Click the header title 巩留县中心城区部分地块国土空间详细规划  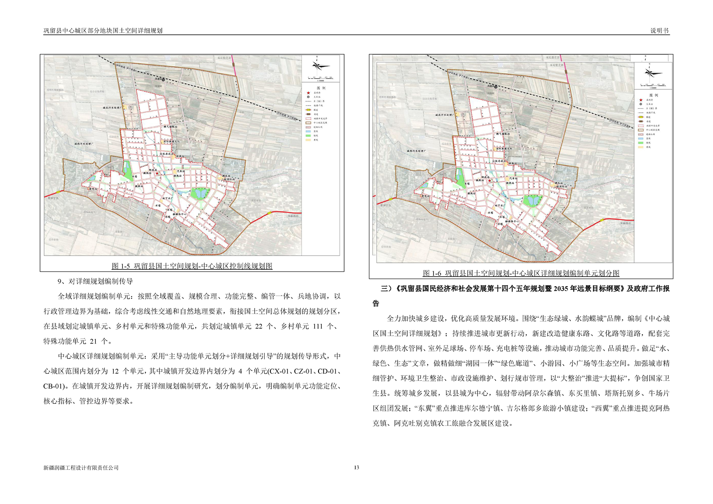(x=103, y=31)
